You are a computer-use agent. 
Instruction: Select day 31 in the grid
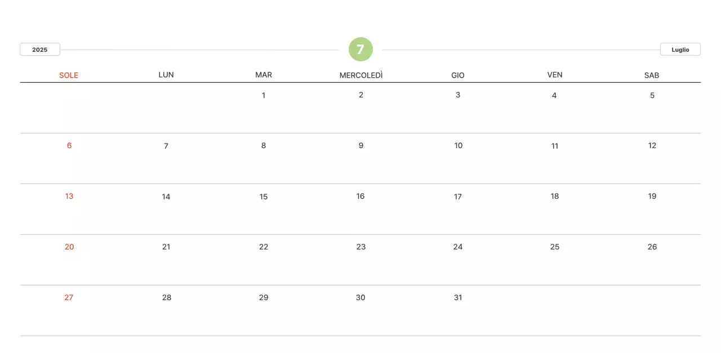(458, 297)
